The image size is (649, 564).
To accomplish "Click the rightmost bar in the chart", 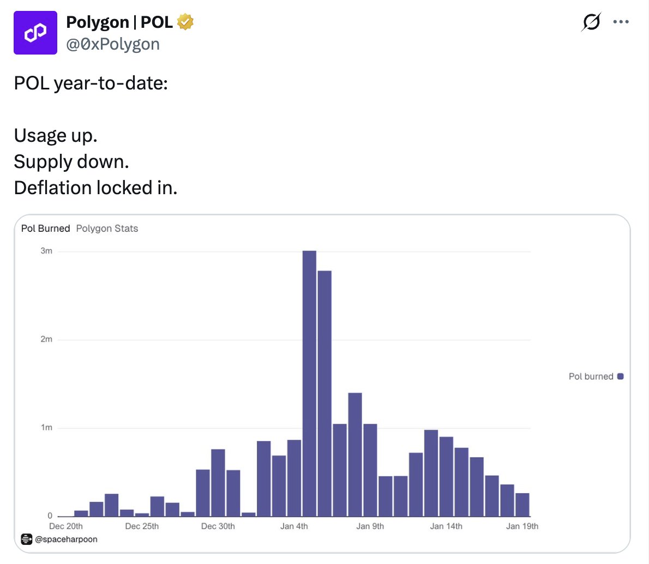I will click(522, 505).
